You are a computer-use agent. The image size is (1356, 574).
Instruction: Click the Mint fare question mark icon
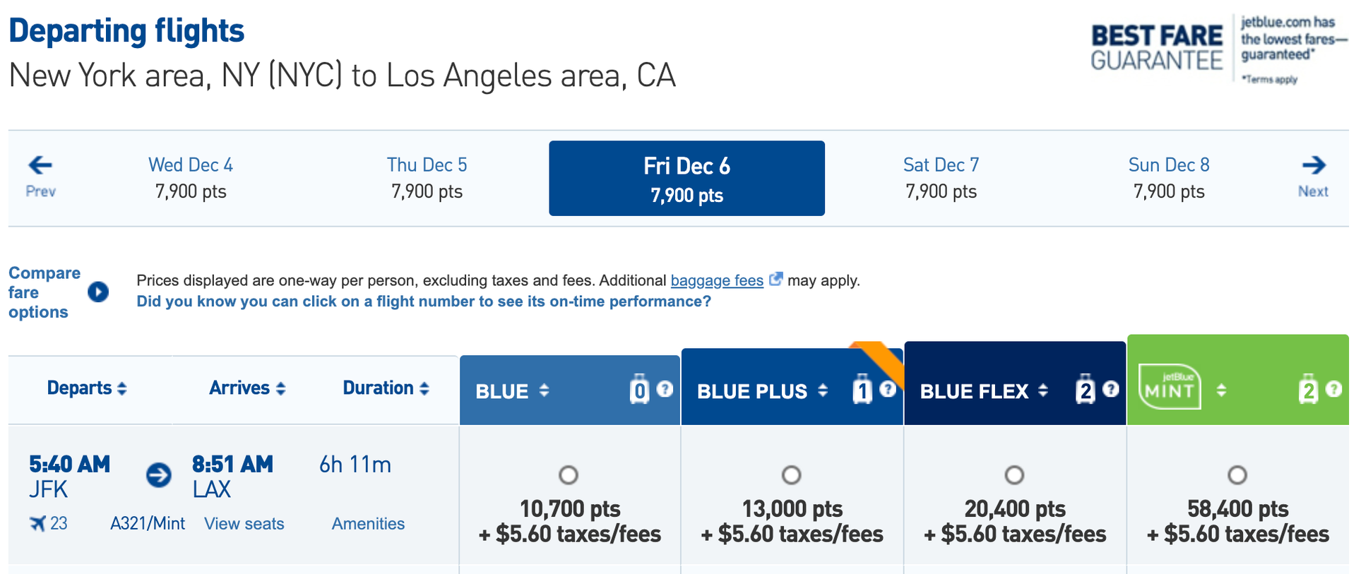pos(1333,388)
